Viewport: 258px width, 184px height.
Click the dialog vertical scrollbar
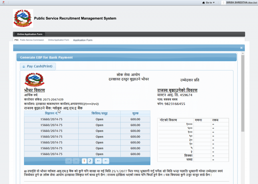pyautogui.click(x=243, y=93)
